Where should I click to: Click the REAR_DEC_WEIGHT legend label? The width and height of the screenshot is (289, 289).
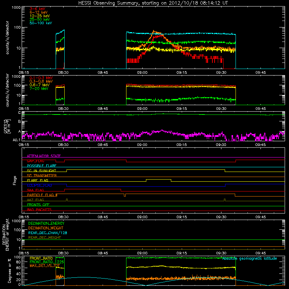click(44, 238)
